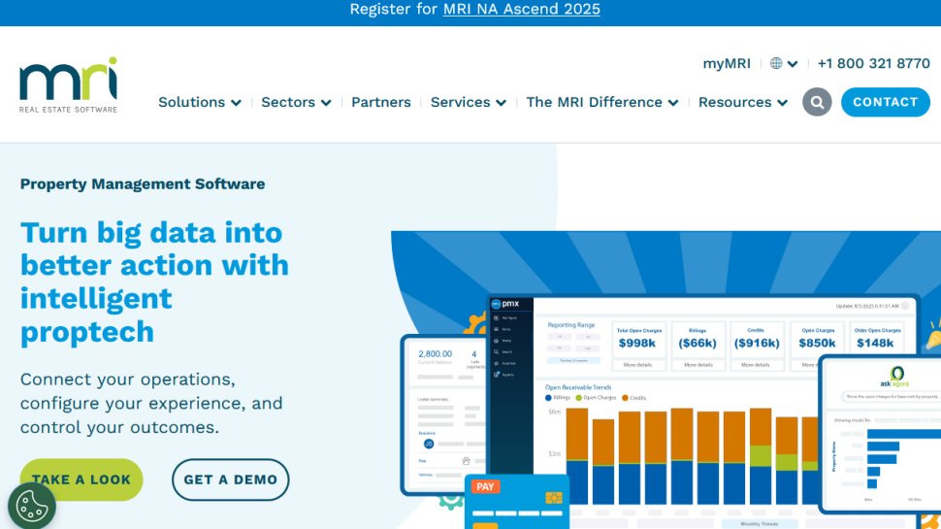
Task: Open the Sectors menu item
Action: [288, 102]
